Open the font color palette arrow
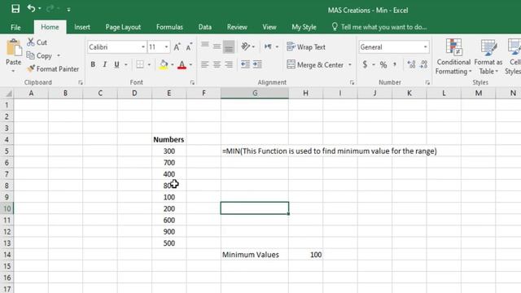The height and width of the screenshot is (293, 521). tap(191, 64)
